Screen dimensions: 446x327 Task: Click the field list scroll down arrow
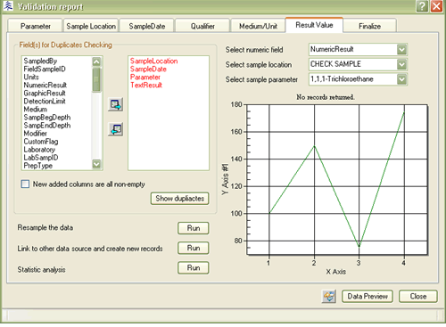[96, 164]
